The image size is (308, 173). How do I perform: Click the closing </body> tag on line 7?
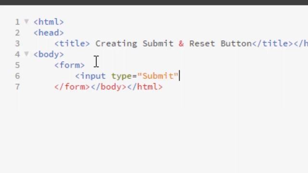coord(109,86)
